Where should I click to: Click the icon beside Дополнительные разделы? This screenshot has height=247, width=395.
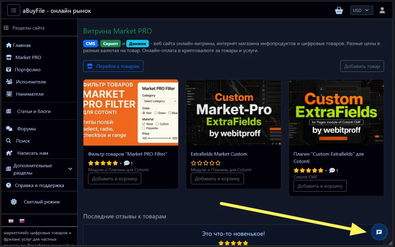[9, 169]
